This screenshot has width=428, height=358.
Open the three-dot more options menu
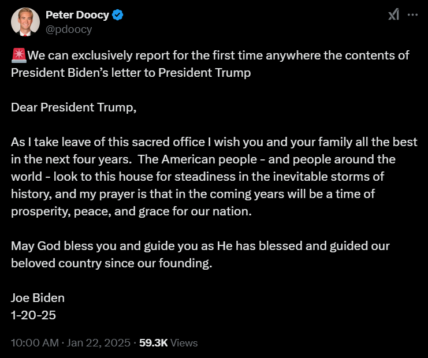(x=412, y=15)
